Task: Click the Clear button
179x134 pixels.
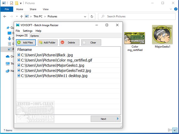Action: [x=91, y=42]
